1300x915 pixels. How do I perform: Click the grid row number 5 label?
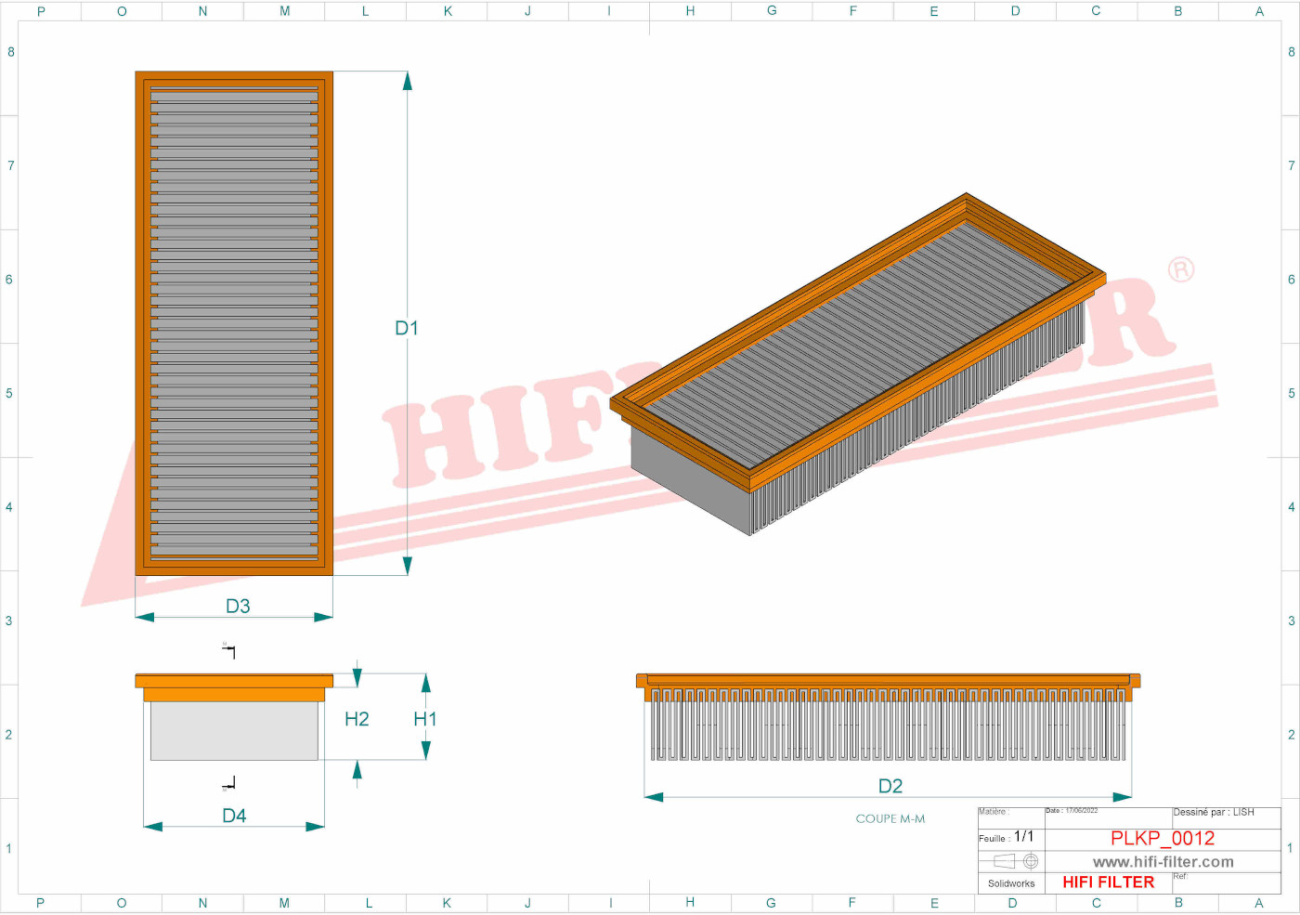point(9,393)
